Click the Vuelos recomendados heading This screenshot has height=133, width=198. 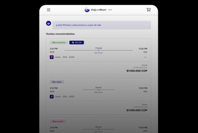tap(60, 34)
